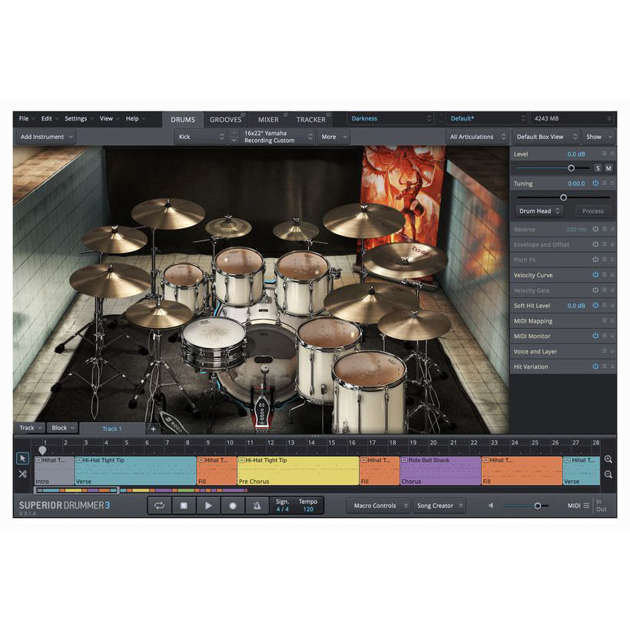Enable the Reverse power button

[595, 229]
